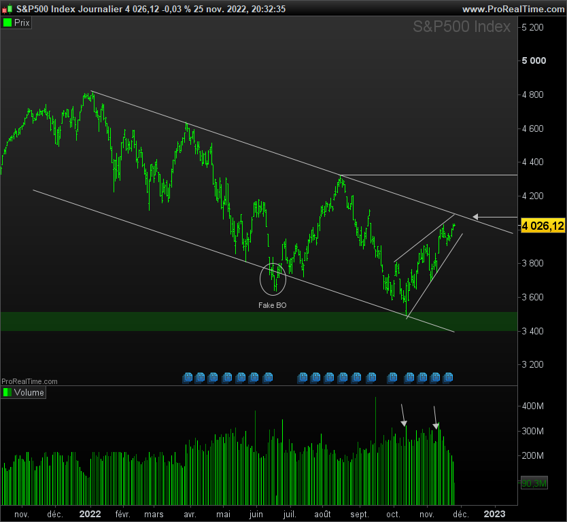Screen dimensions: 567x522
Task: Click the 'juil.' label on time axis
Action: tap(290, 515)
